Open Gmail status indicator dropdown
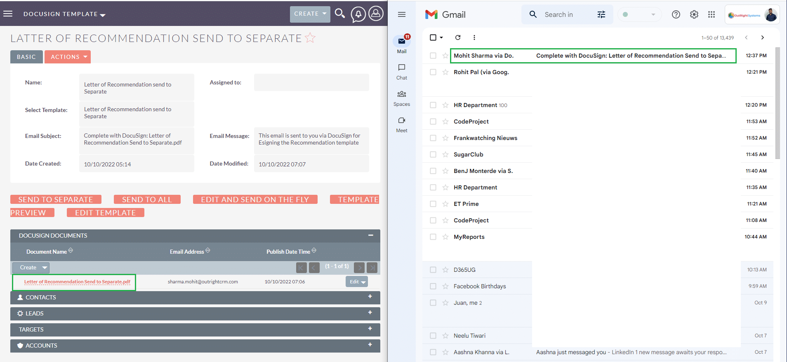This screenshot has height=362, width=787. click(639, 14)
